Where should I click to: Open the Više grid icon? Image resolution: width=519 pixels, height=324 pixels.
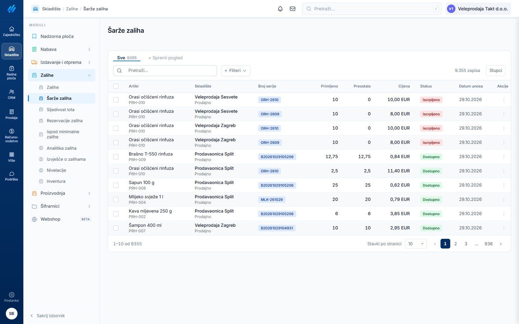(x=12, y=157)
